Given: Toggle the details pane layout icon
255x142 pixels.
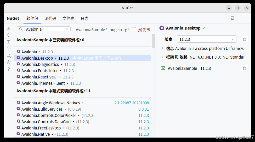Looking at the screenshot, I should pyautogui.click(x=9, y=42).
